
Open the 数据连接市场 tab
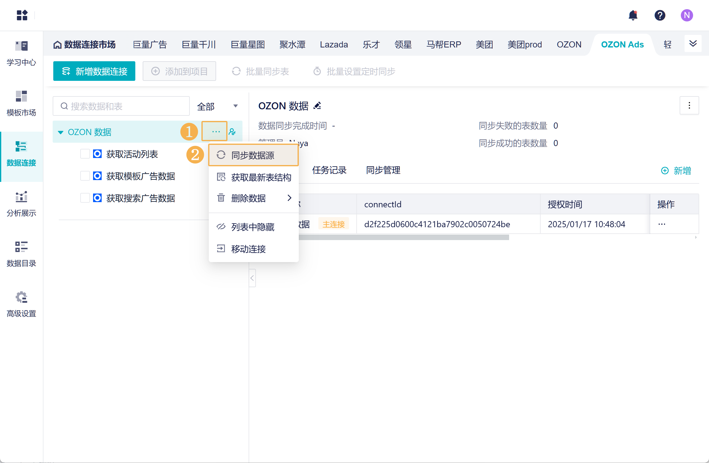(84, 45)
